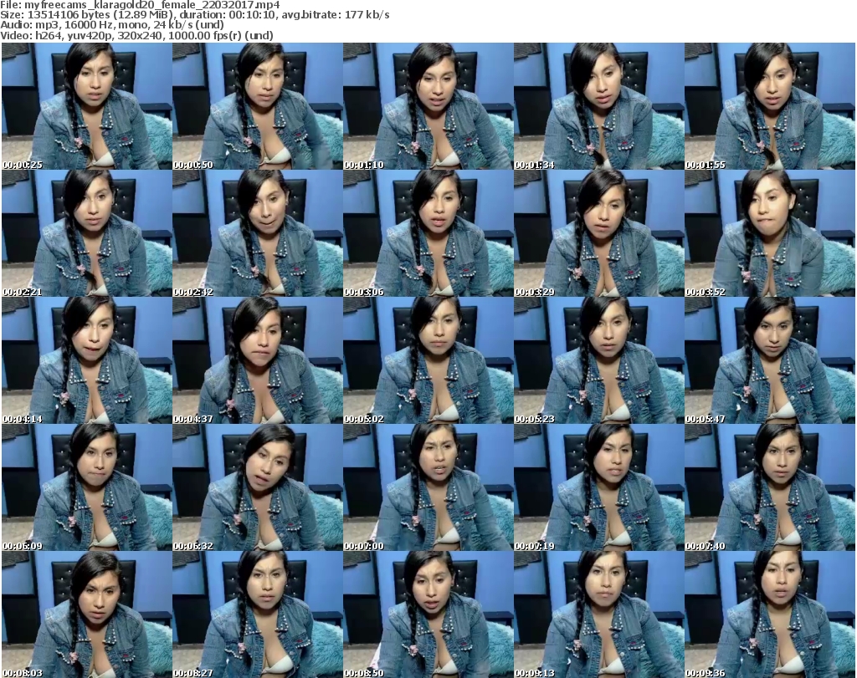Select the 'Size: 13514106 bytes' info line
The image size is (857, 678).
194,15
